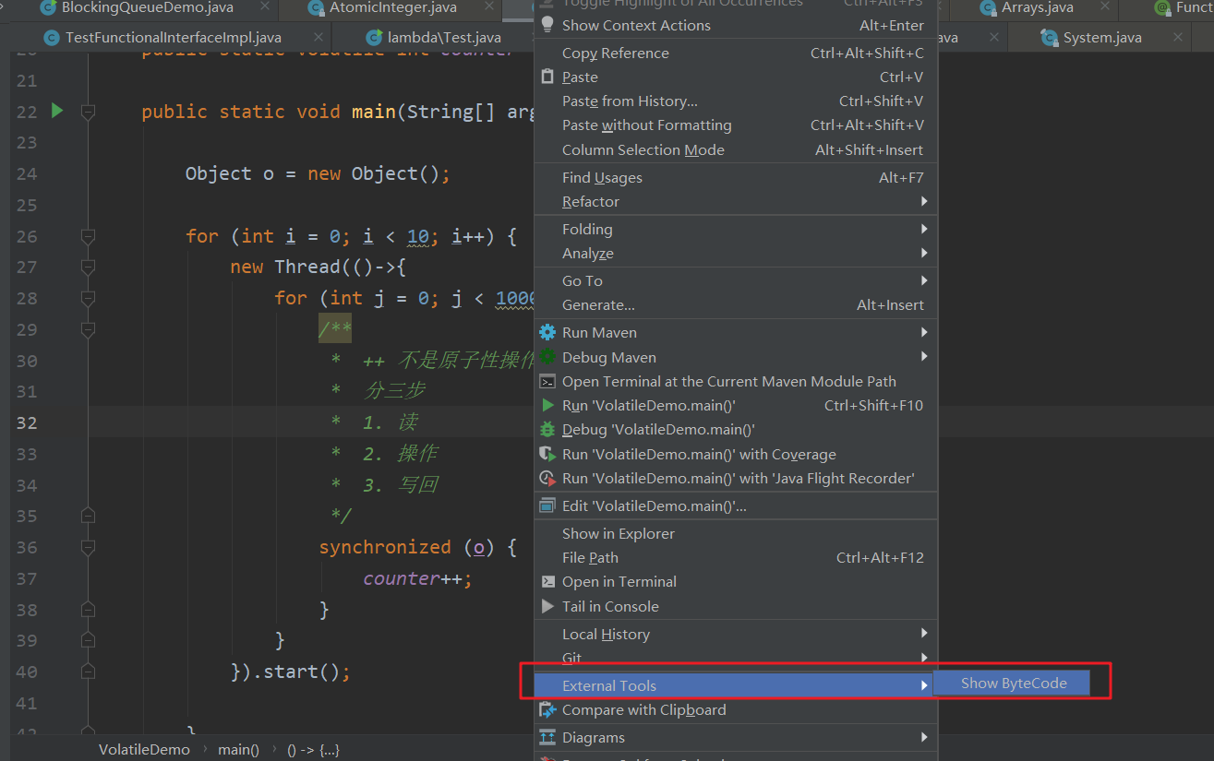Close the BlockingQueueDemo.java tab
1214x761 pixels.
coord(264,8)
